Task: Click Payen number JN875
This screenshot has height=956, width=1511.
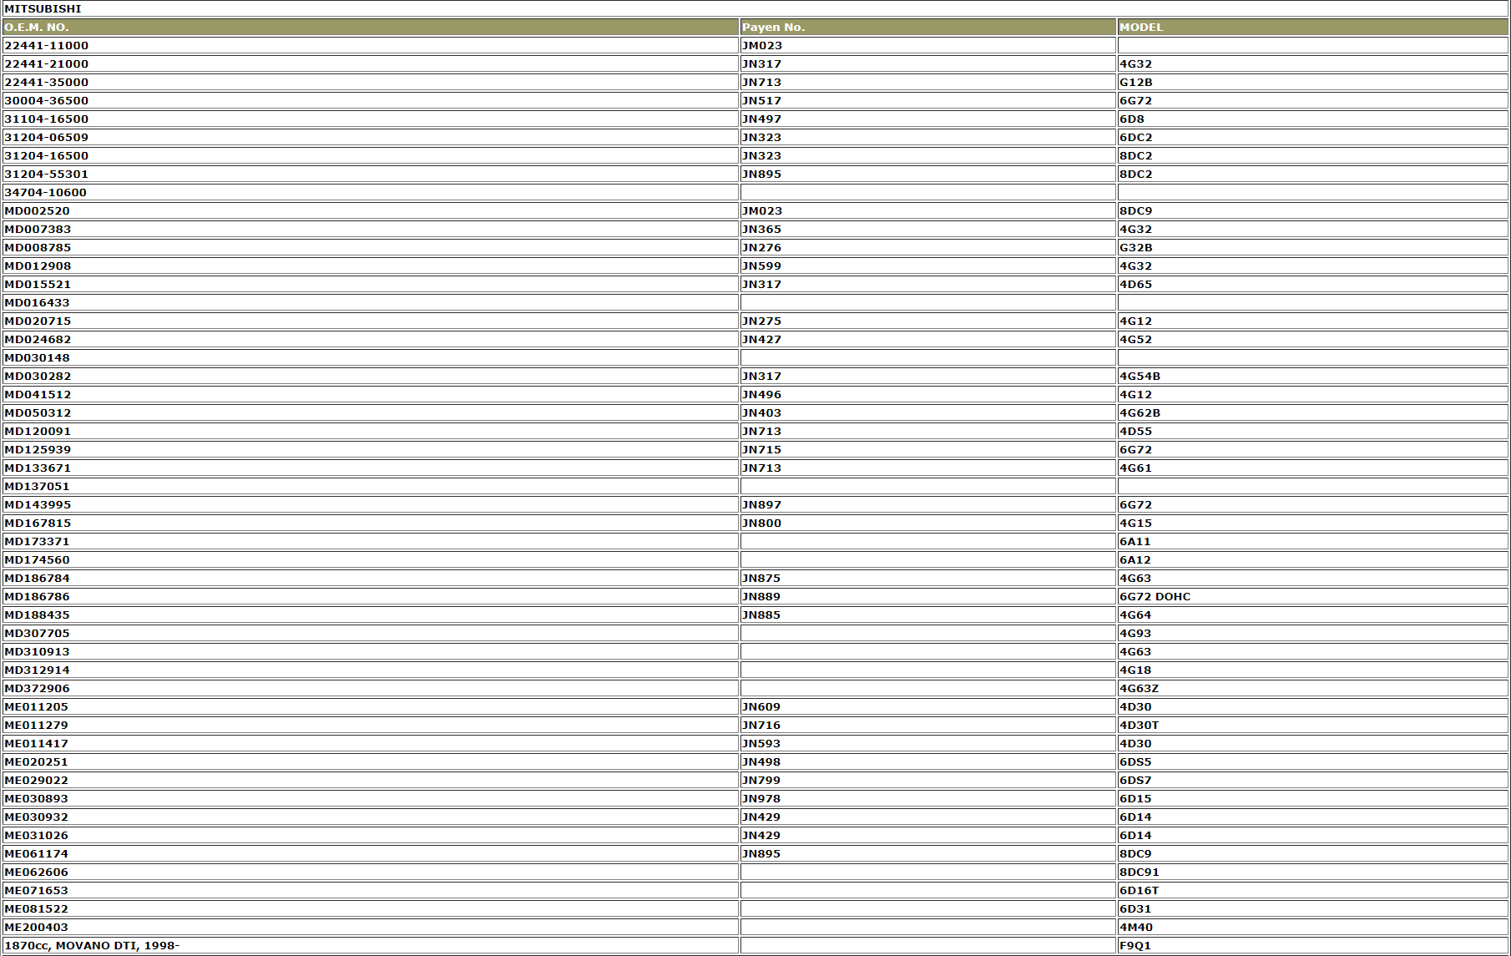Action: (x=928, y=578)
